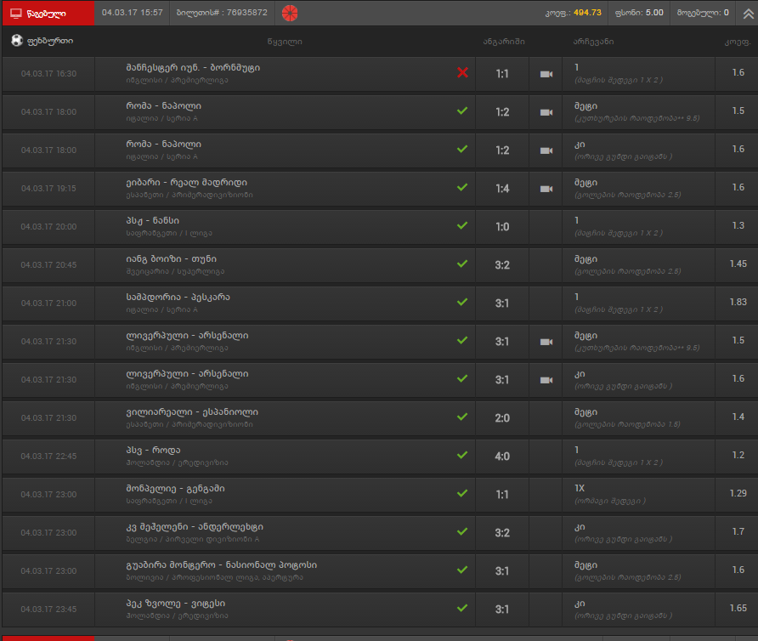Click time 04.03.17 23:45 cell
The height and width of the screenshot is (641, 758).
pyautogui.click(x=48, y=609)
